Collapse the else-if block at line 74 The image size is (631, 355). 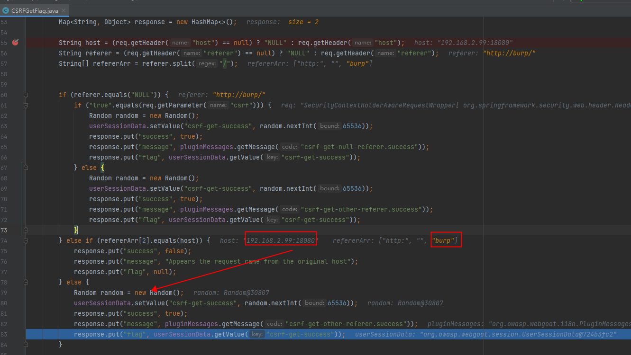[x=26, y=240]
